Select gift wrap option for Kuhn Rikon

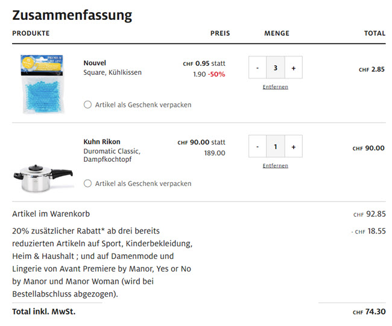click(88, 184)
